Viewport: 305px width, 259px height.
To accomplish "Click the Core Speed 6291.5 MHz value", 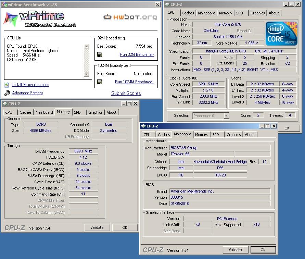I will pos(208,84).
